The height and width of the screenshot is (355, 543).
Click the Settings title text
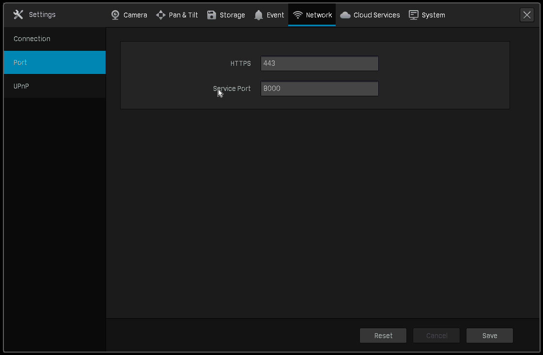pyautogui.click(x=42, y=15)
